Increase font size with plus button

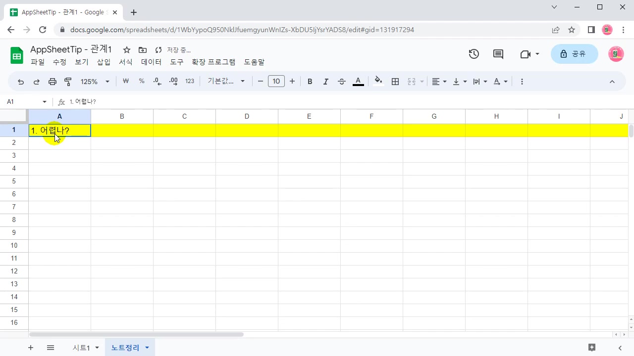coord(292,82)
